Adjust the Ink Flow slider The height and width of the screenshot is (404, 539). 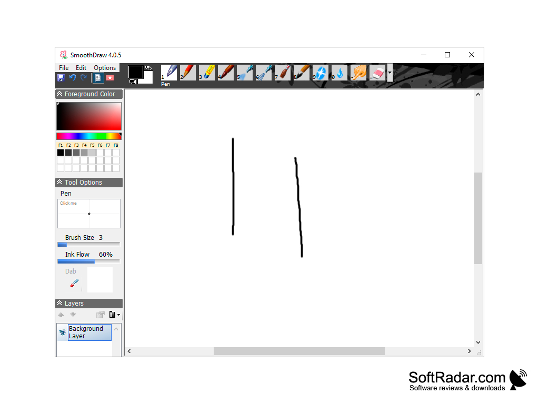pos(89,261)
